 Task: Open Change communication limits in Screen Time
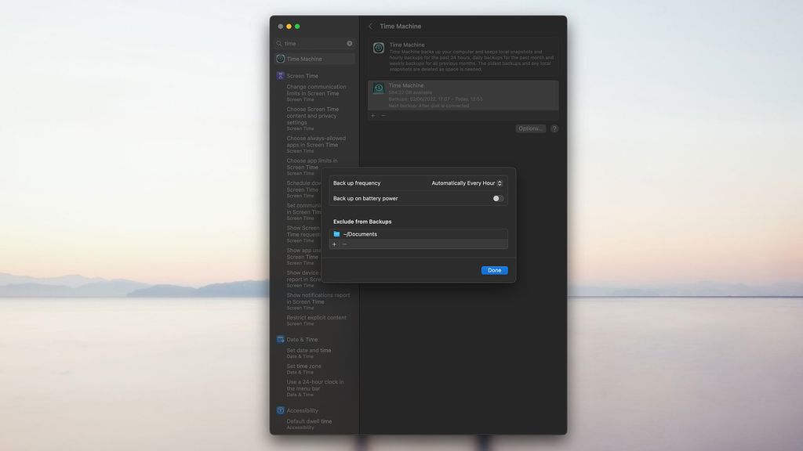318,92
